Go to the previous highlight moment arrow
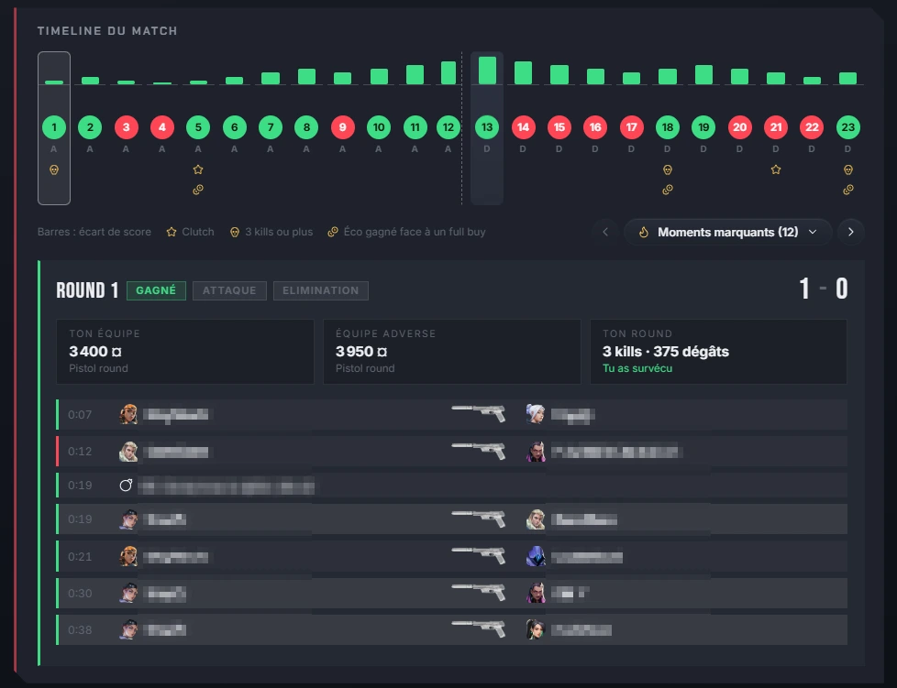897x688 pixels. (605, 232)
